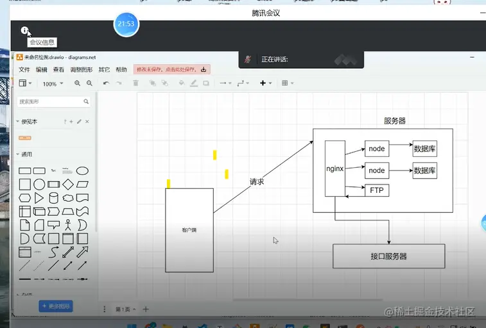The image size is (486, 328).
Task: Click the muted microphone icon in speaking bar
Action: pyautogui.click(x=247, y=59)
